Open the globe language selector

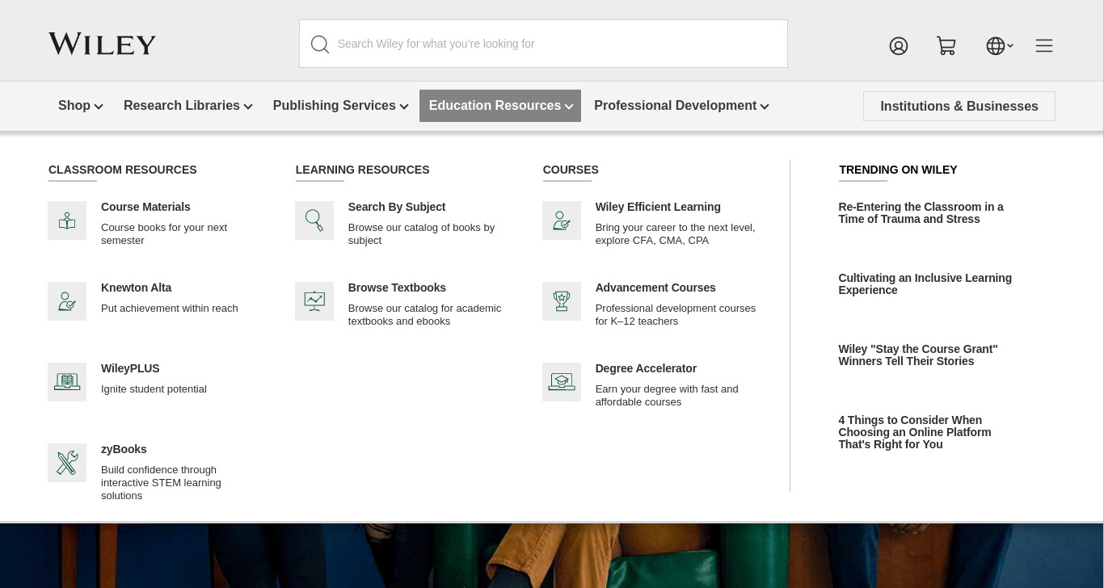click(x=1000, y=46)
